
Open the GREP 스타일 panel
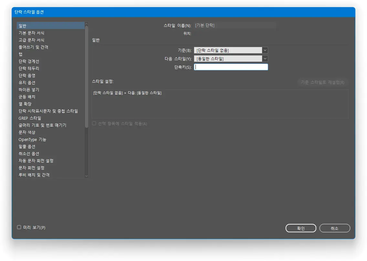click(x=30, y=118)
